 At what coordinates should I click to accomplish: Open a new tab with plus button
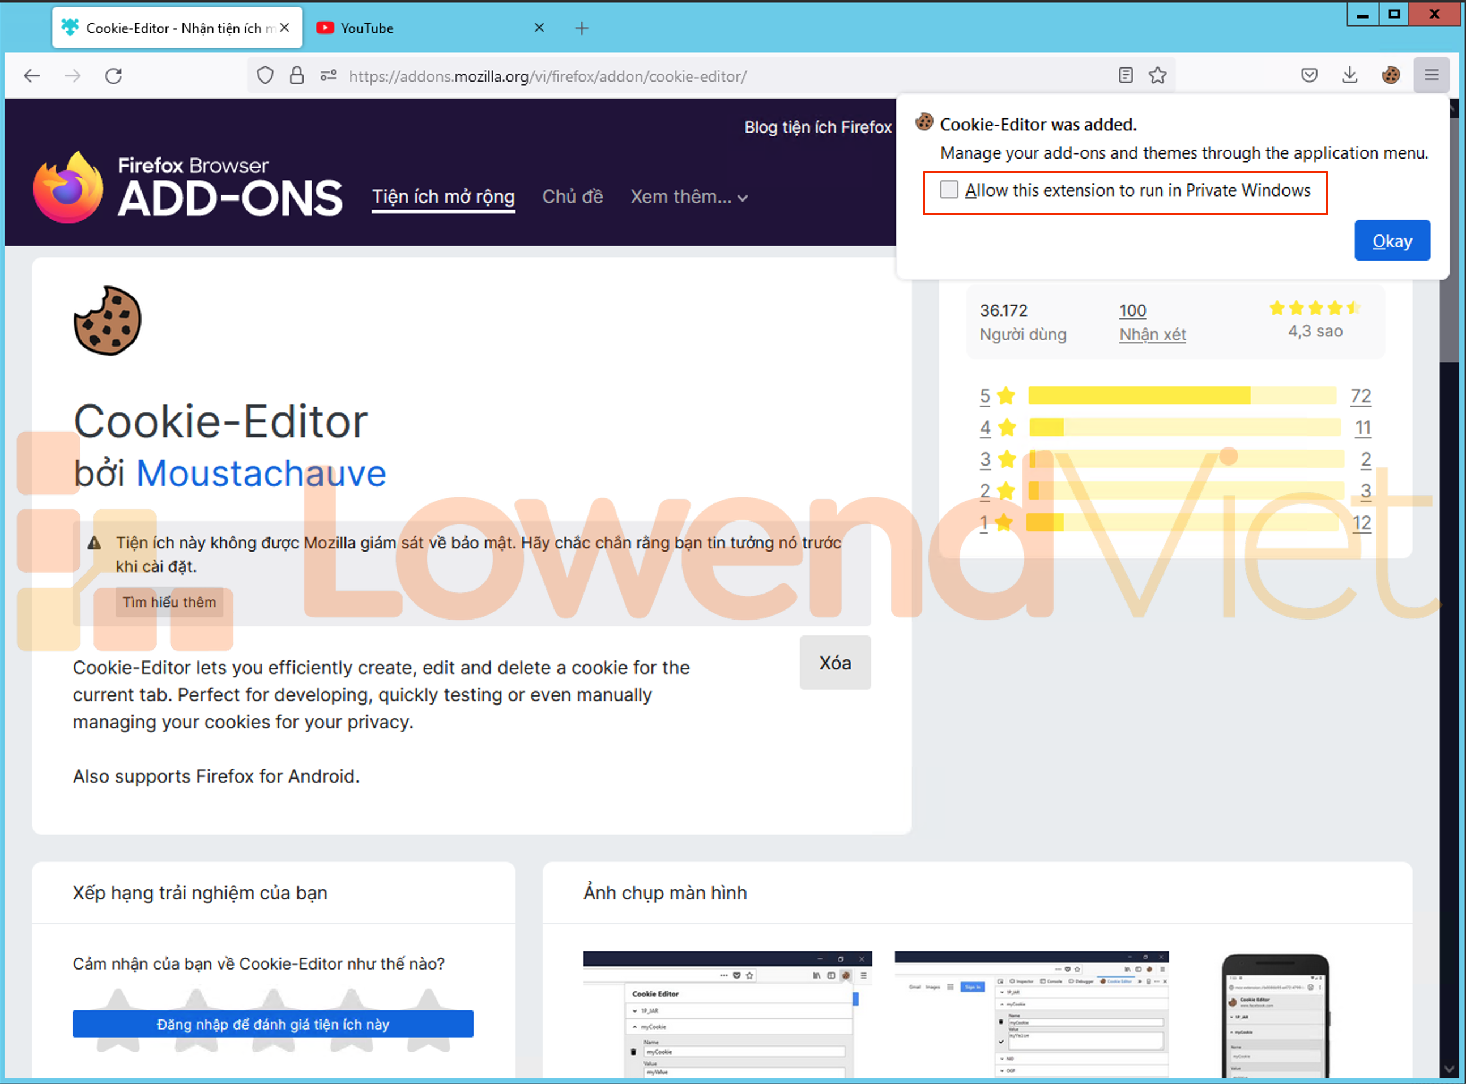pos(581,28)
